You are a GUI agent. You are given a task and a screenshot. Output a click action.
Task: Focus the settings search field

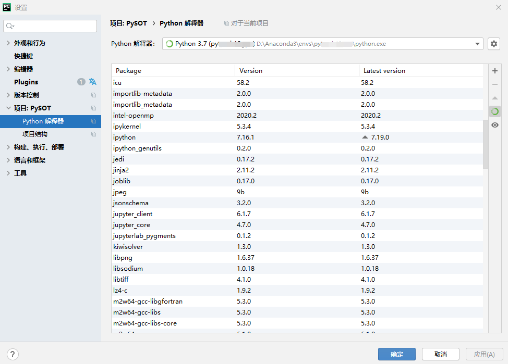click(x=50, y=26)
